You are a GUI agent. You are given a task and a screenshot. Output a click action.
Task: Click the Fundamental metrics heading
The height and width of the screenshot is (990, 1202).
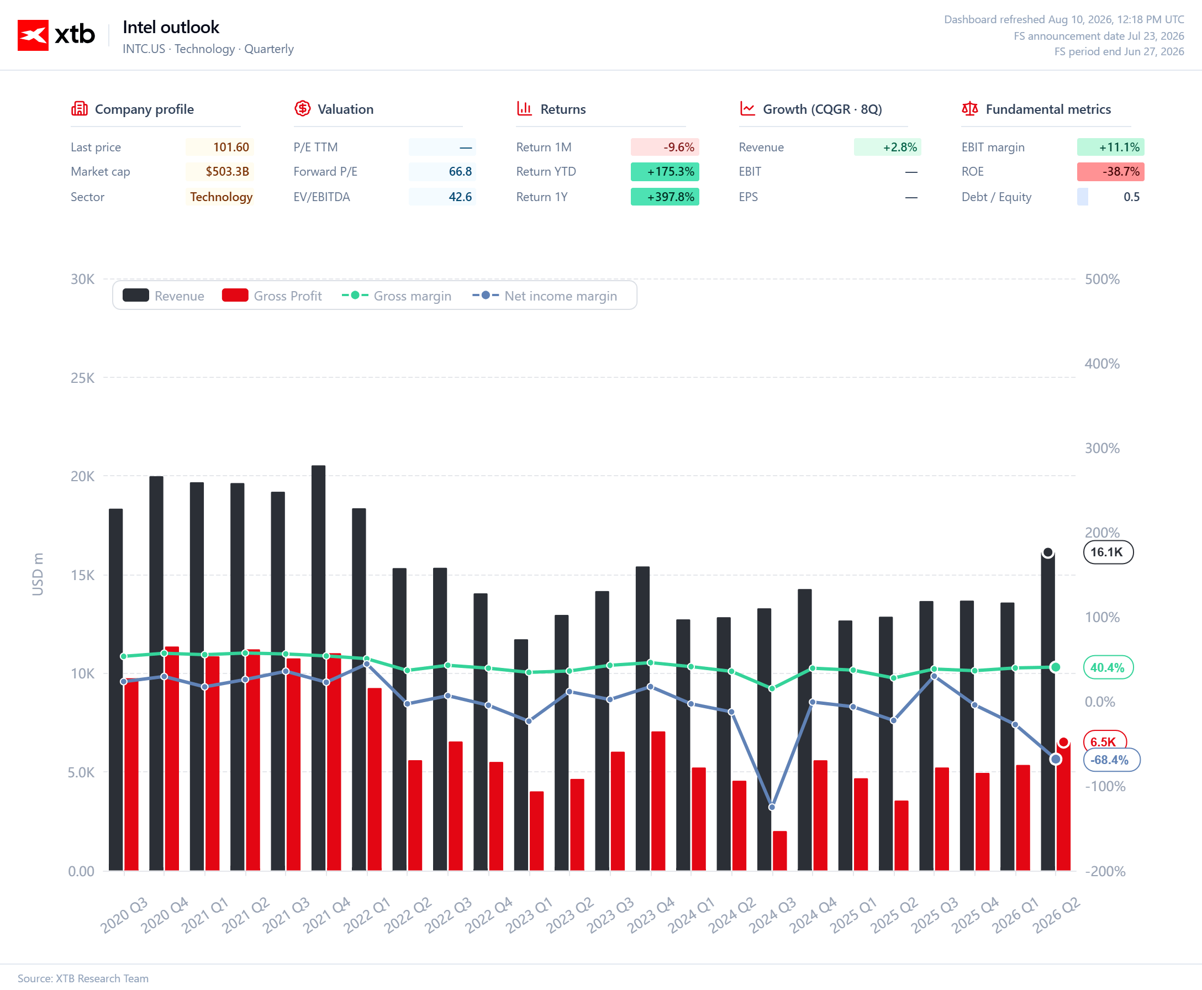point(1048,109)
